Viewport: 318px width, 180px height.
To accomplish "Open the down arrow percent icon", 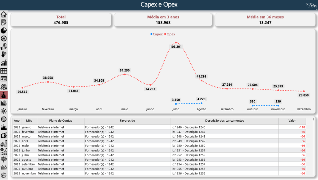I will pos(4,55).
